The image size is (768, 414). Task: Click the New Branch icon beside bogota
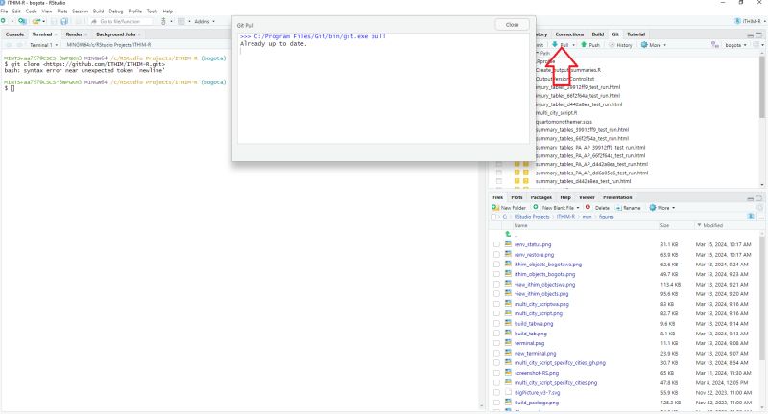pyautogui.click(x=715, y=45)
